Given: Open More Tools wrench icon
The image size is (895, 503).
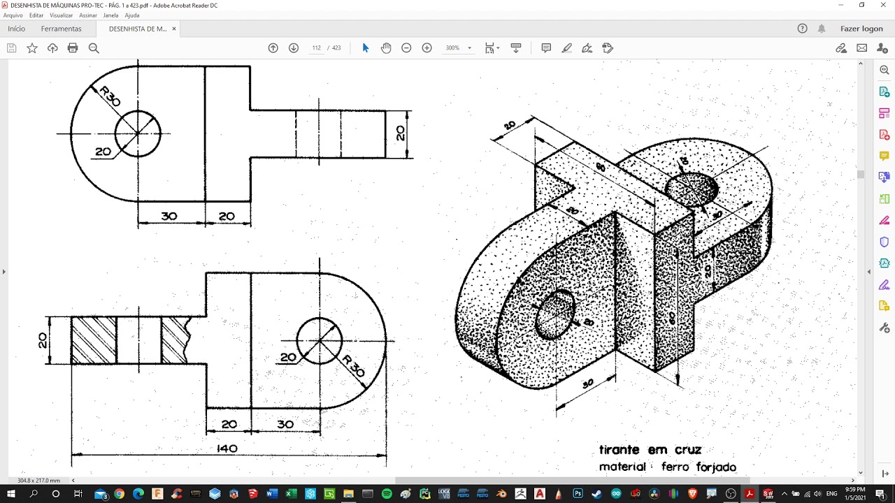Looking at the screenshot, I should [x=885, y=327].
